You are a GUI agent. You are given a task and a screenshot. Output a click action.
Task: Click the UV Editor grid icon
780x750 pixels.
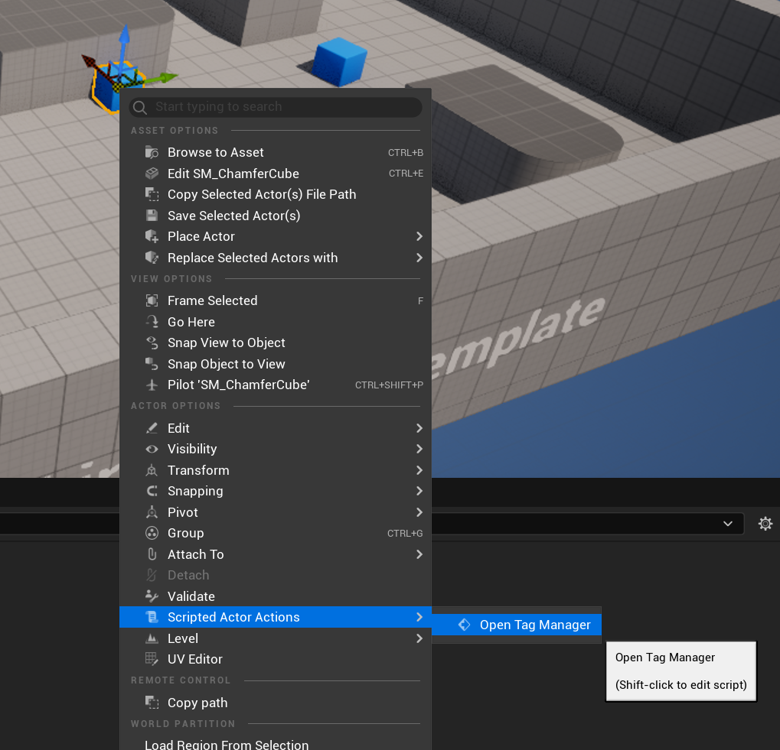click(x=152, y=659)
